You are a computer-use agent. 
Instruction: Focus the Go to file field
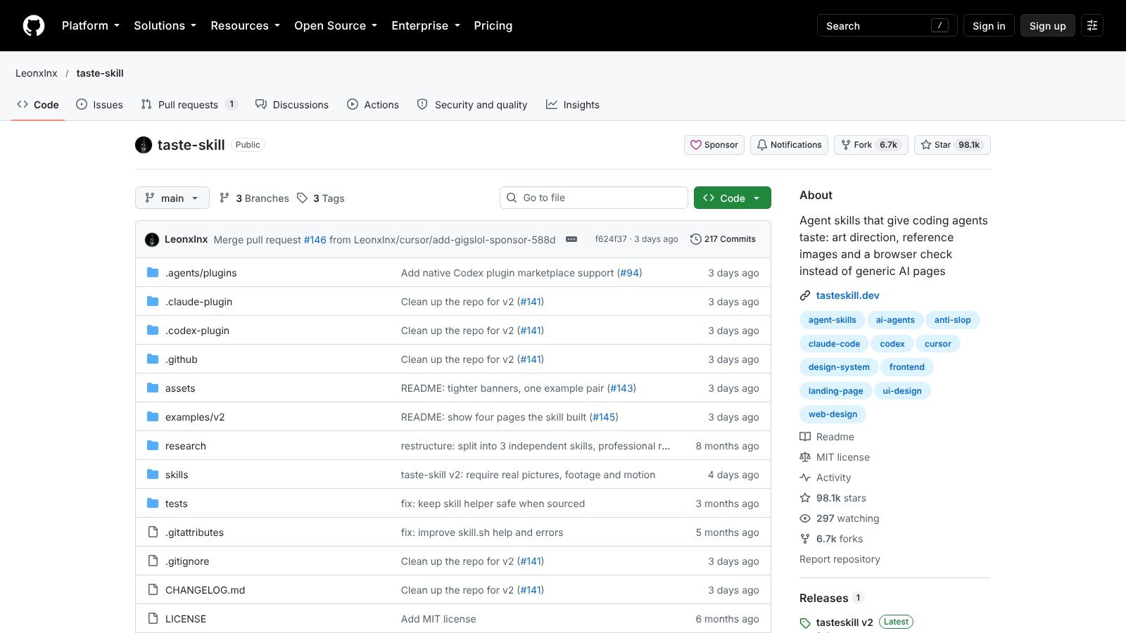pyautogui.click(x=594, y=198)
